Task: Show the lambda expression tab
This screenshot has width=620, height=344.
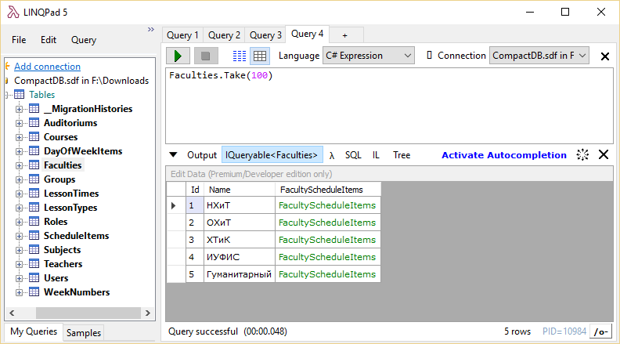Action: coord(331,156)
